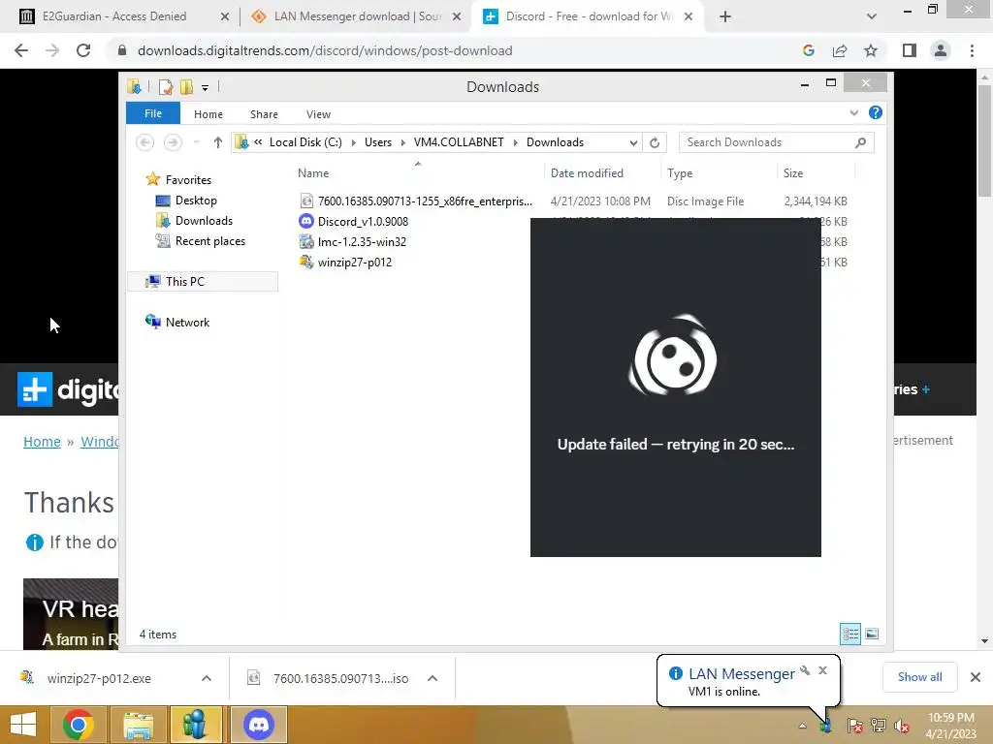This screenshot has height=744, width=993.
Task: Open the Google icon in address bar
Action: coord(808,50)
